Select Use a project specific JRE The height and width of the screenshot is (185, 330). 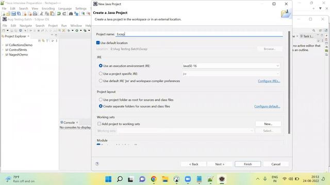tap(101, 73)
